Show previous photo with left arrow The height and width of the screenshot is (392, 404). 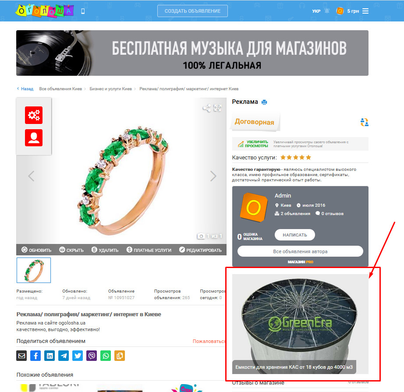[x=31, y=176]
